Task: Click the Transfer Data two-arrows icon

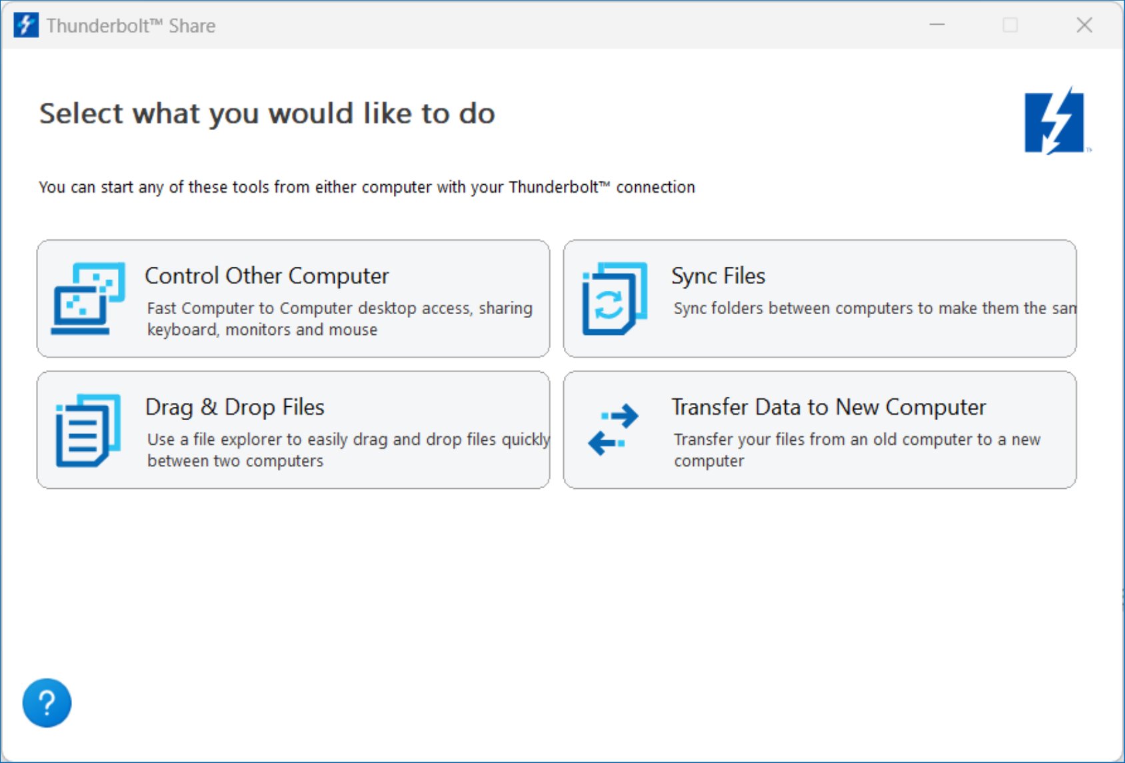Action: click(x=613, y=430)
